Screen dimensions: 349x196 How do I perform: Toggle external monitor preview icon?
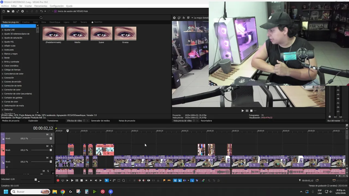[179, 18]
